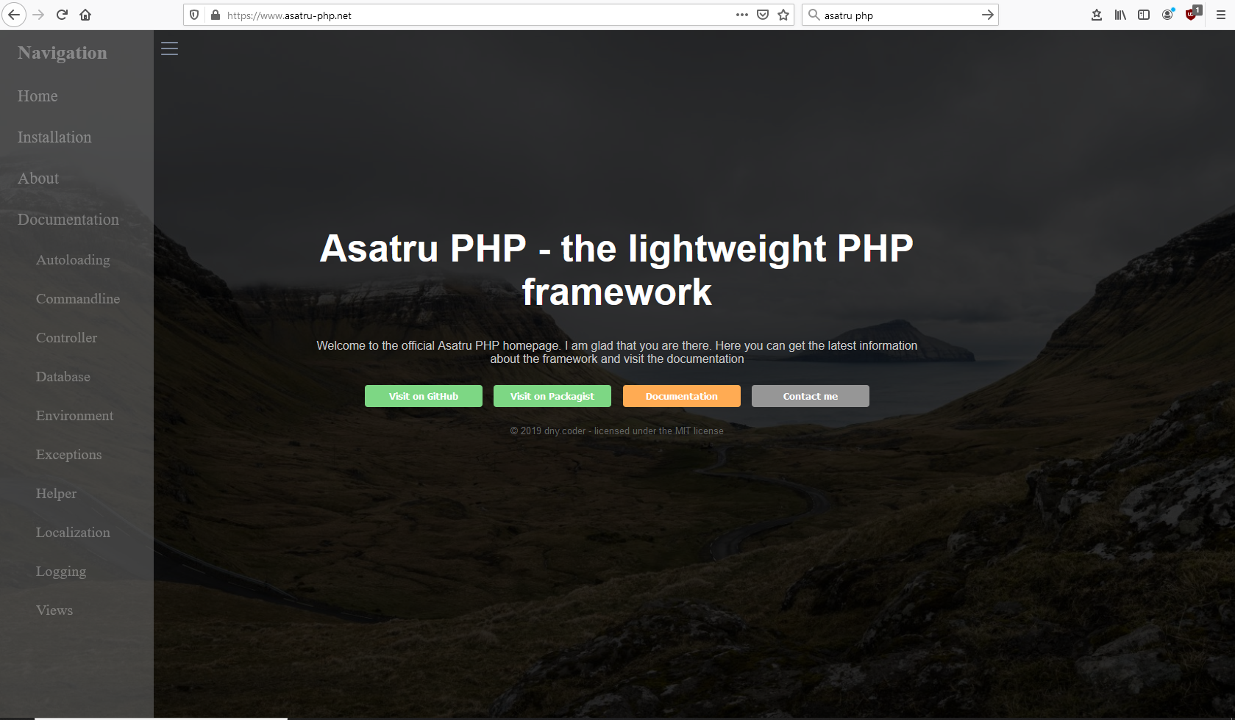Click the Contact me button

coord(810,396)
